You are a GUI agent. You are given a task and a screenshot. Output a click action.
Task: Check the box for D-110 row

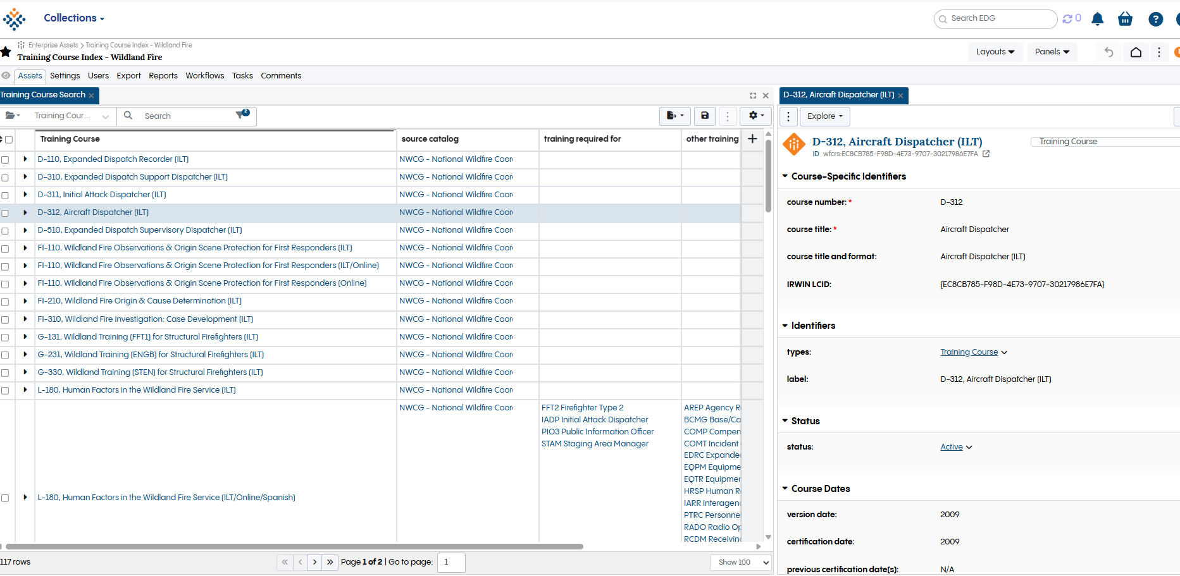click(x=5, y=160)
